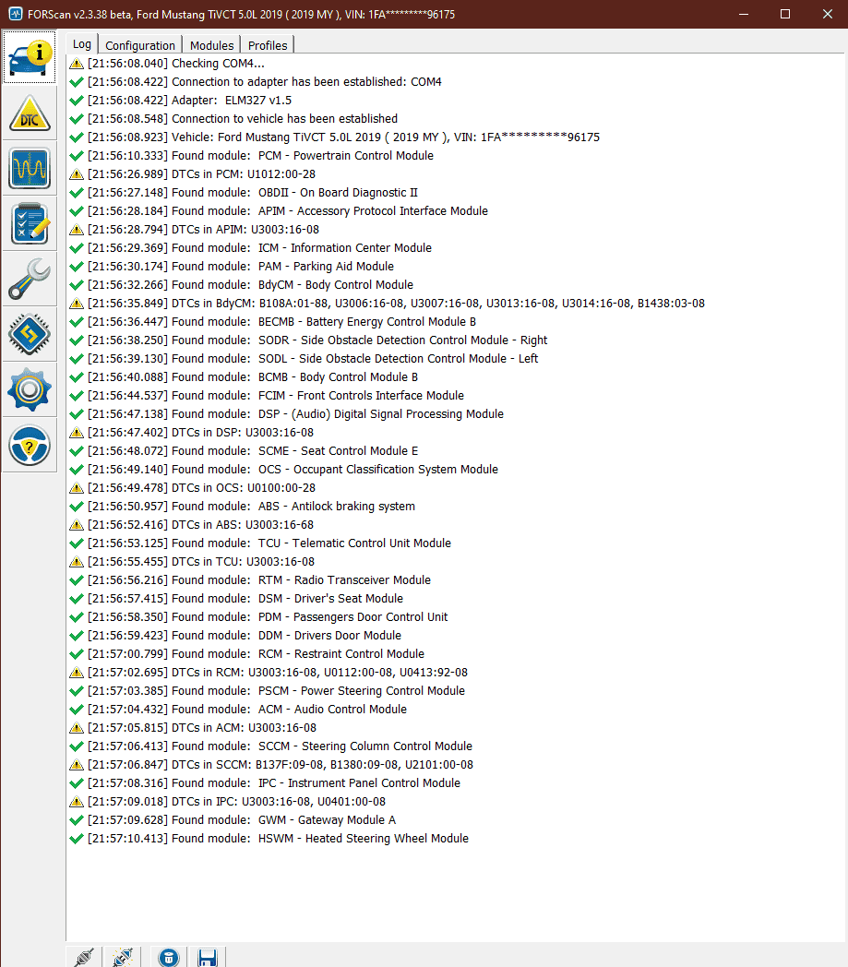848x967 pixels.
Task: Select the SODR Side Obstacle Detection Right line
Action: [x=308, y=340]
